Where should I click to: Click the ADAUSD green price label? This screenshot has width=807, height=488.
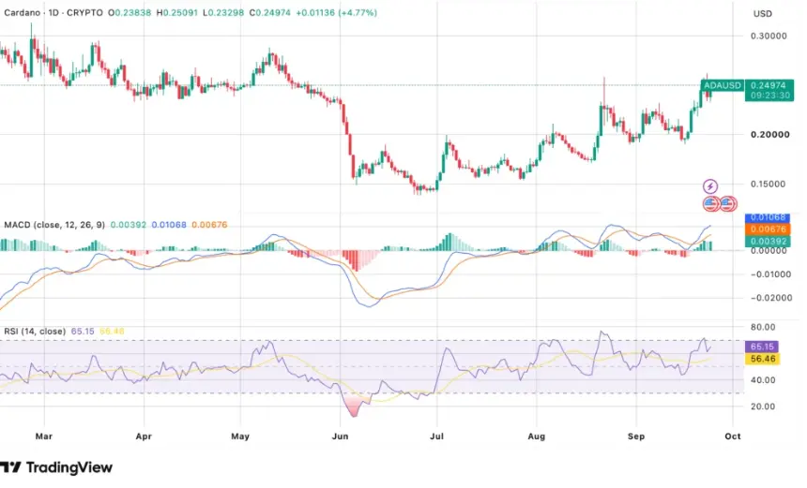click(x=723, y=85)
